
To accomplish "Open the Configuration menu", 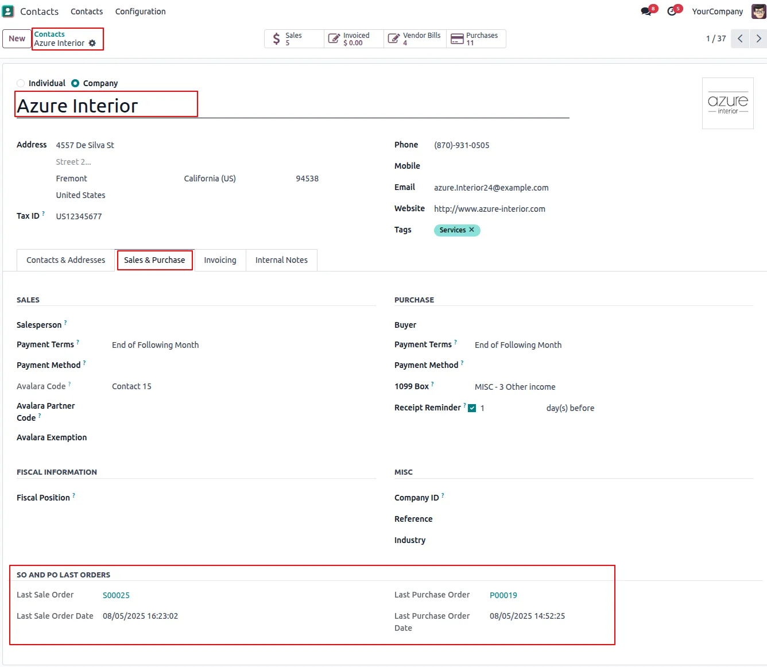I will 140,11.
